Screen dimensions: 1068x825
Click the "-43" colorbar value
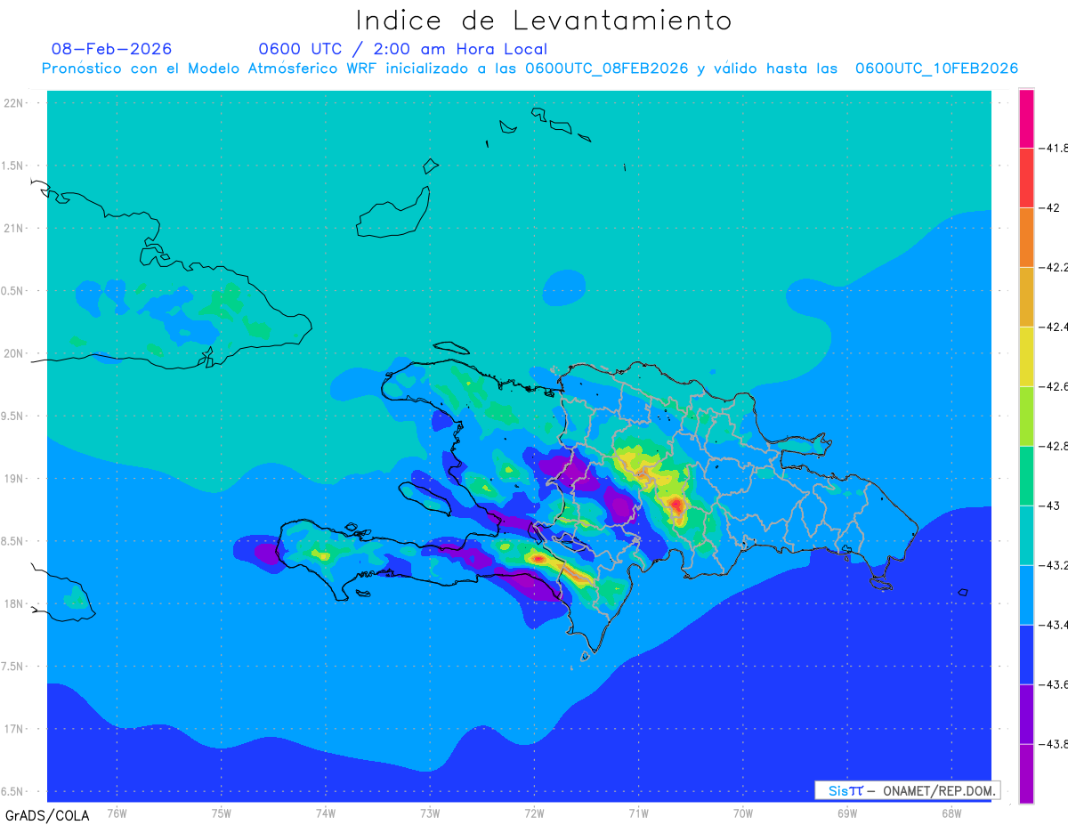[1051, 506]
